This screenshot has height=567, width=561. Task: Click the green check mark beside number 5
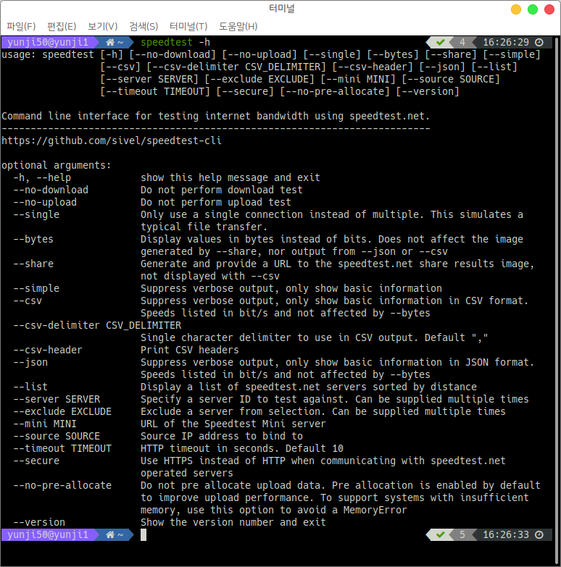(x=440, y=534)
